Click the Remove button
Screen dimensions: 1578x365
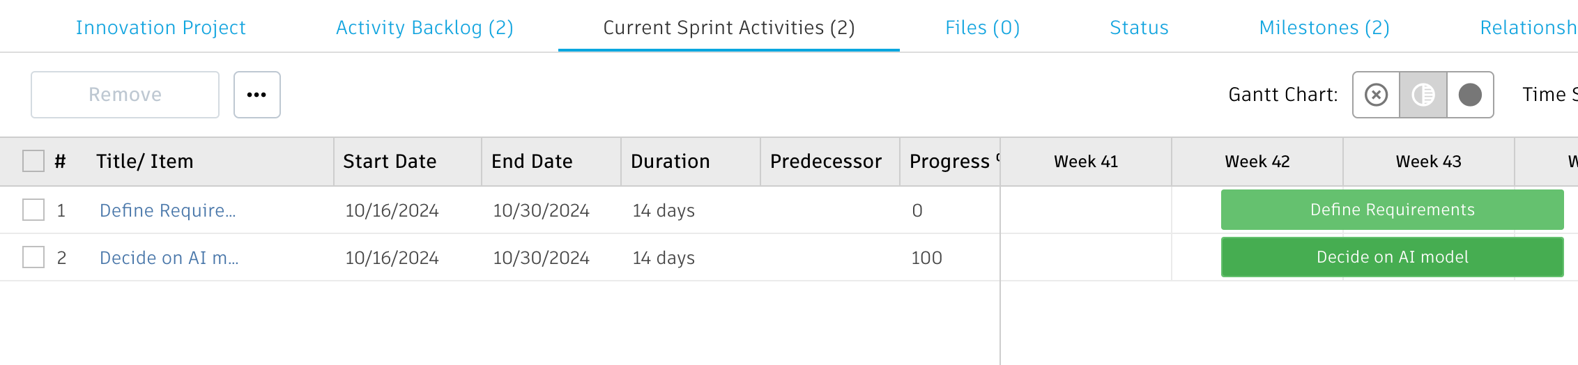click(125, 95)
